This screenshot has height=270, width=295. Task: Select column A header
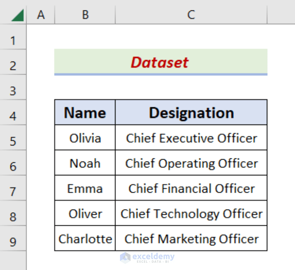[41, 15]
